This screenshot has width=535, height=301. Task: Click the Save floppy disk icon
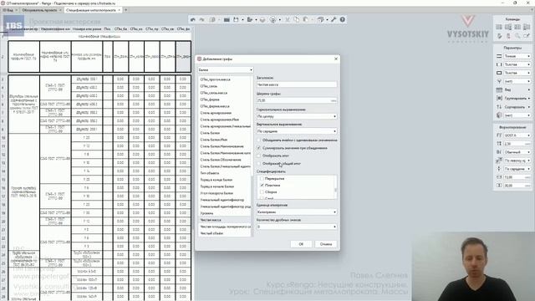coord(236,20)
